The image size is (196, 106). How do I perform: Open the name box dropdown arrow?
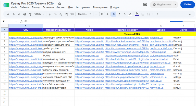point(16,21)
